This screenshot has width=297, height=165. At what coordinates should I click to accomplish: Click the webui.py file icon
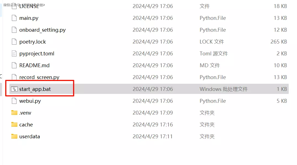coord(14,101)
